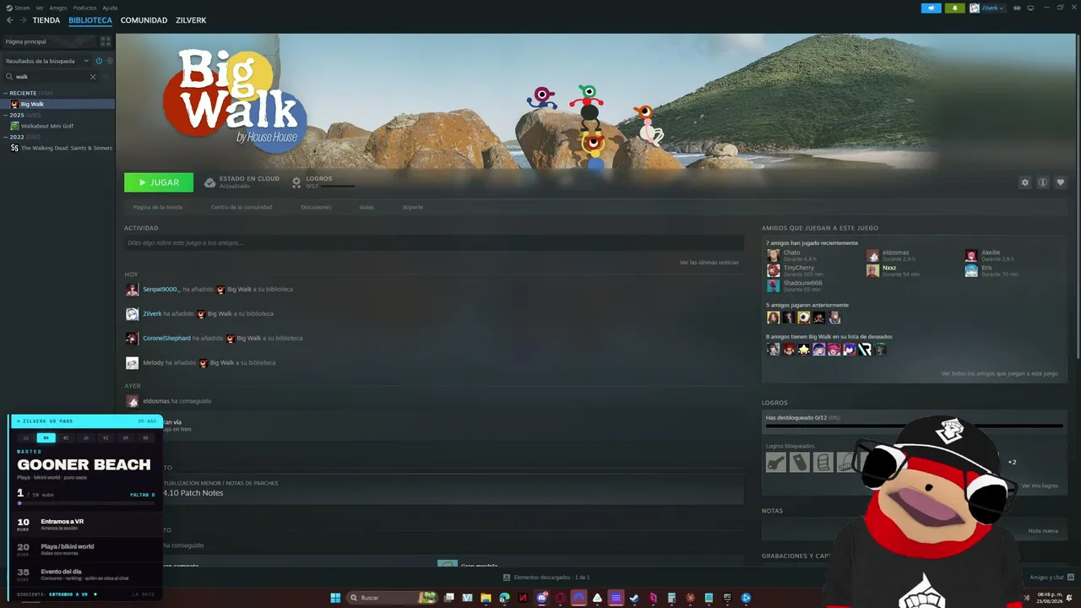Viewport: 1081px width, 608px height.
Task: Click the activity post input field
Action: 434,243
